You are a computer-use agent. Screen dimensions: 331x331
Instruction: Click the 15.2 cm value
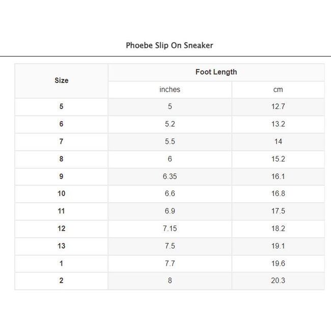pos(278,159)
